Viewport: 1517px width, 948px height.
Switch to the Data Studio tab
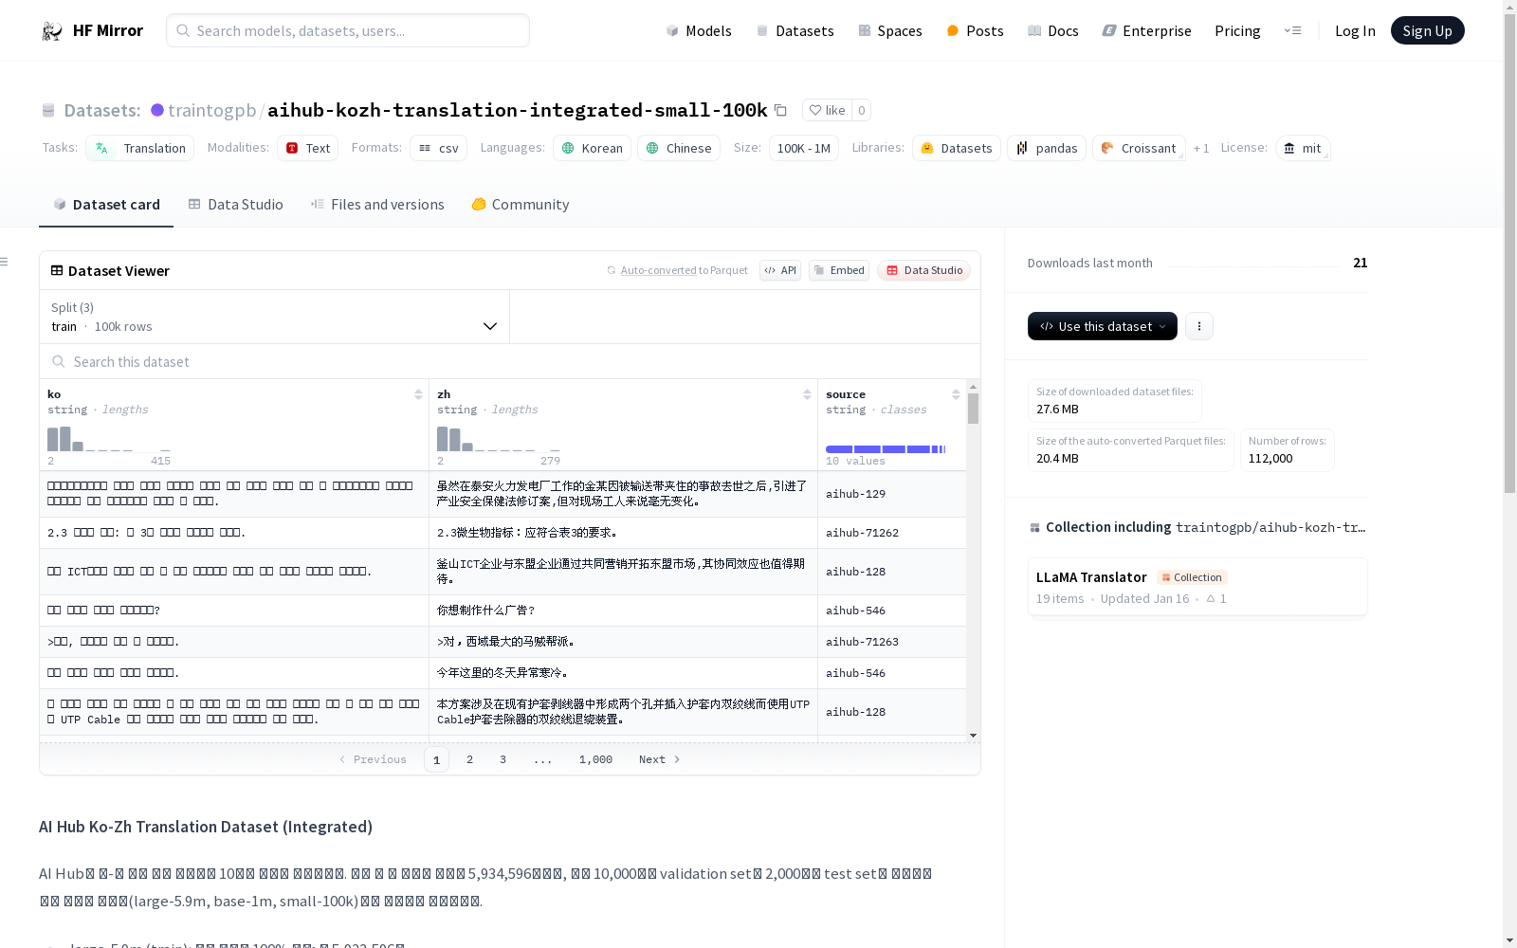[235, 205]
